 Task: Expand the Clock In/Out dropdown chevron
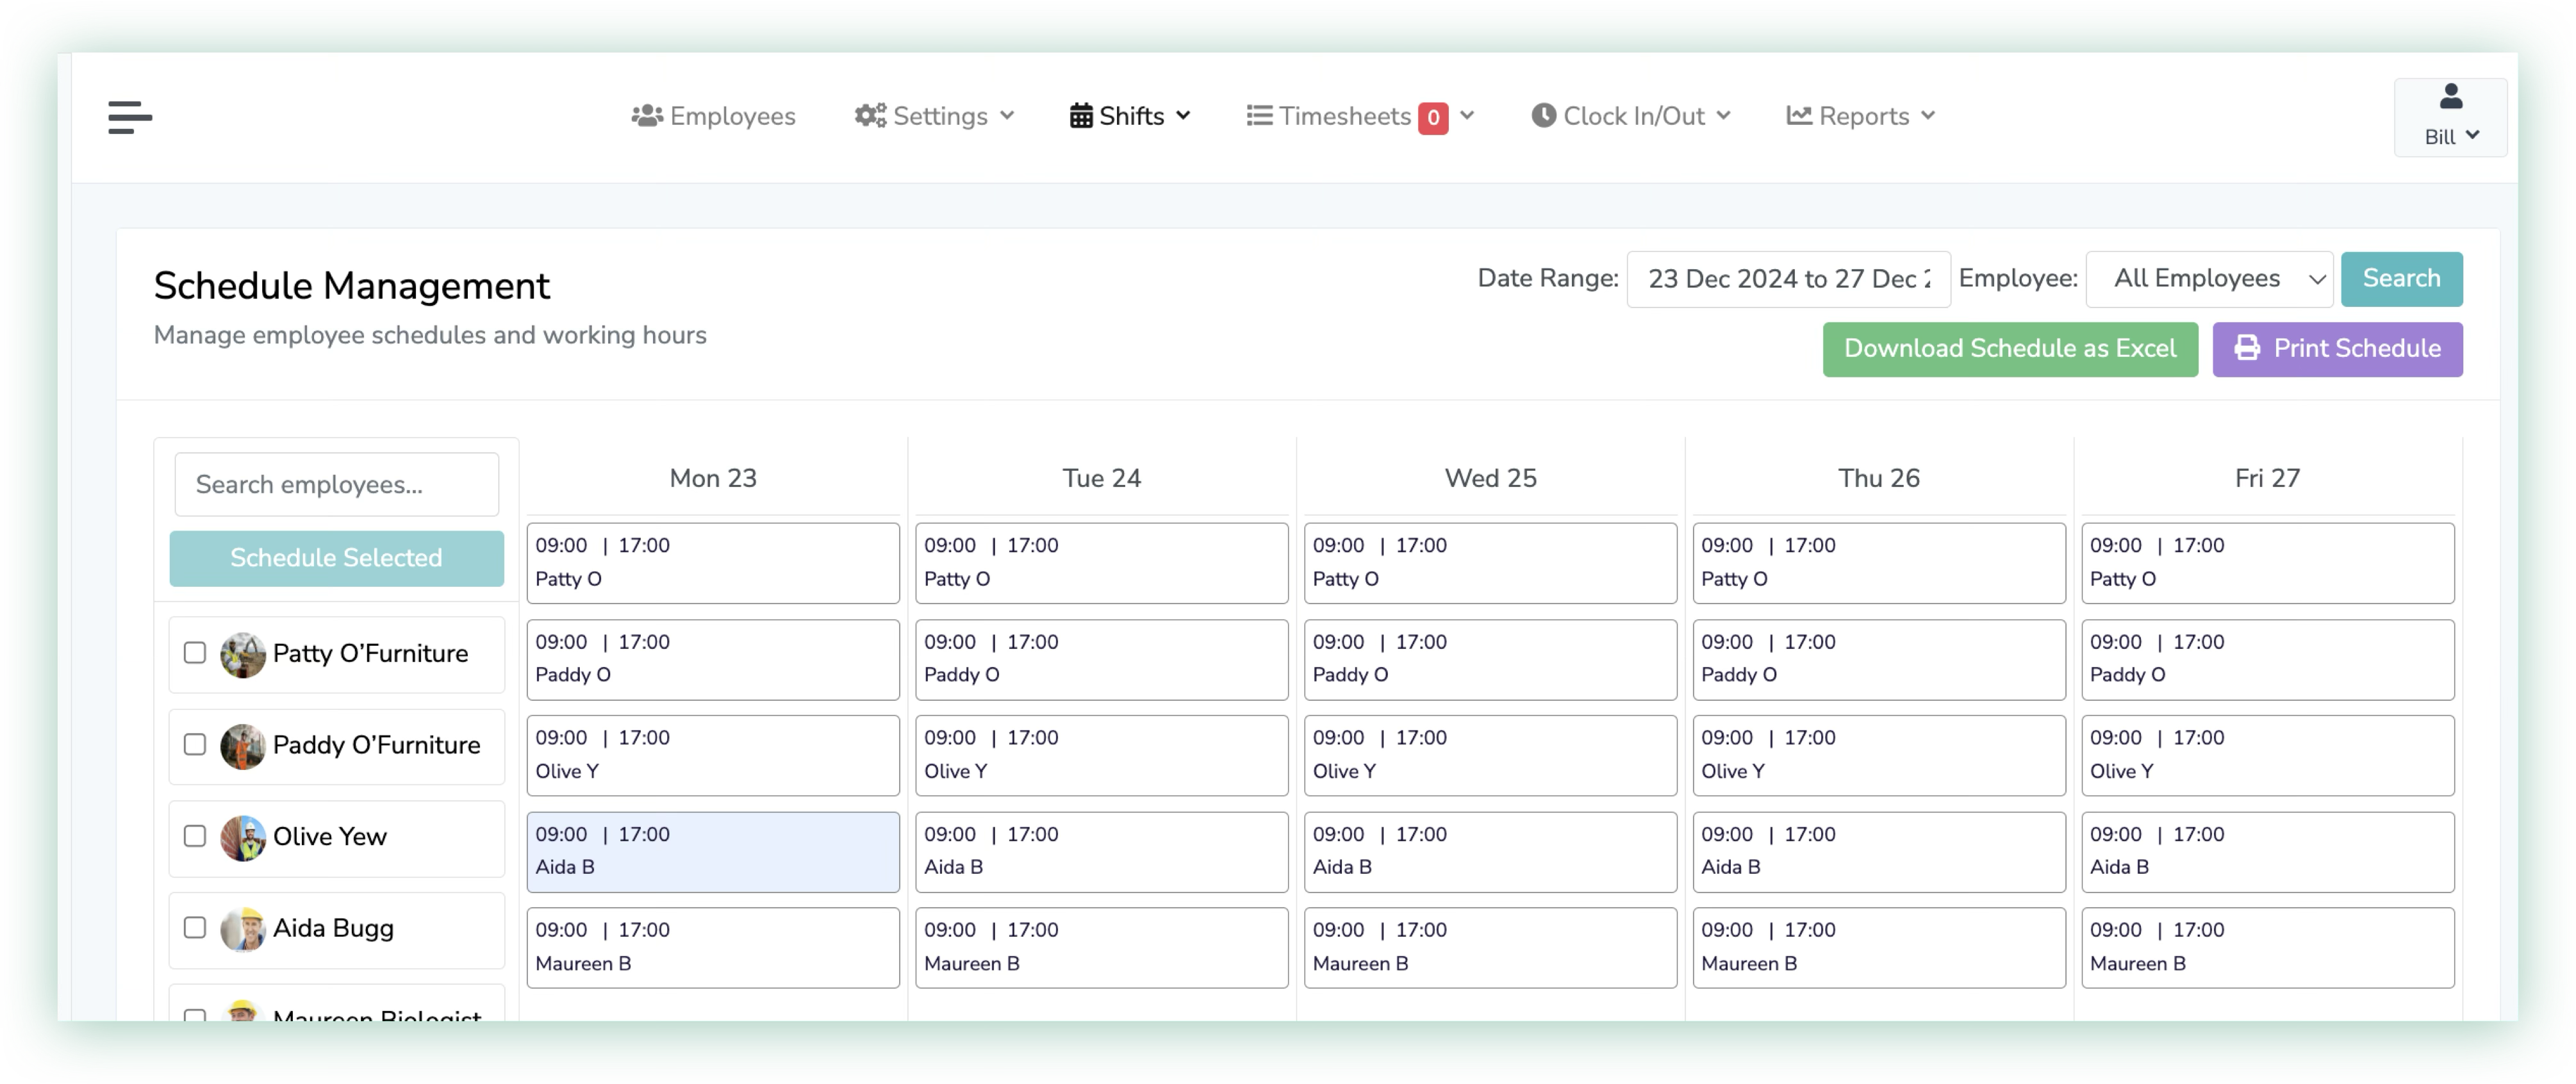point(1723,116)
